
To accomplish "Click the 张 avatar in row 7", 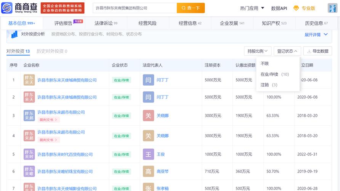I will click(148, 187).
